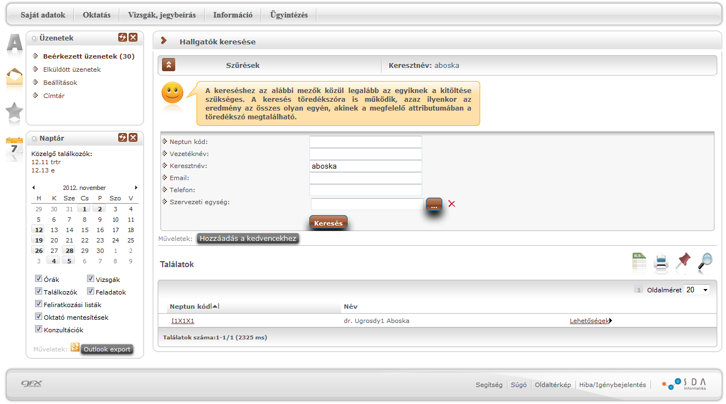Open the I1X1X1 Neptun code link
This screenshot has height=404, width=726.
[x=183, y=321]
